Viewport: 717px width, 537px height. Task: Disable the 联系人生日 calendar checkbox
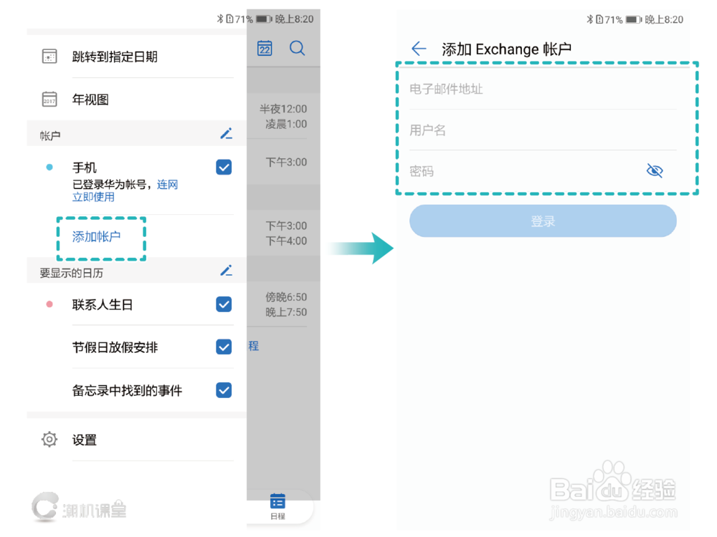coord(224,304)
